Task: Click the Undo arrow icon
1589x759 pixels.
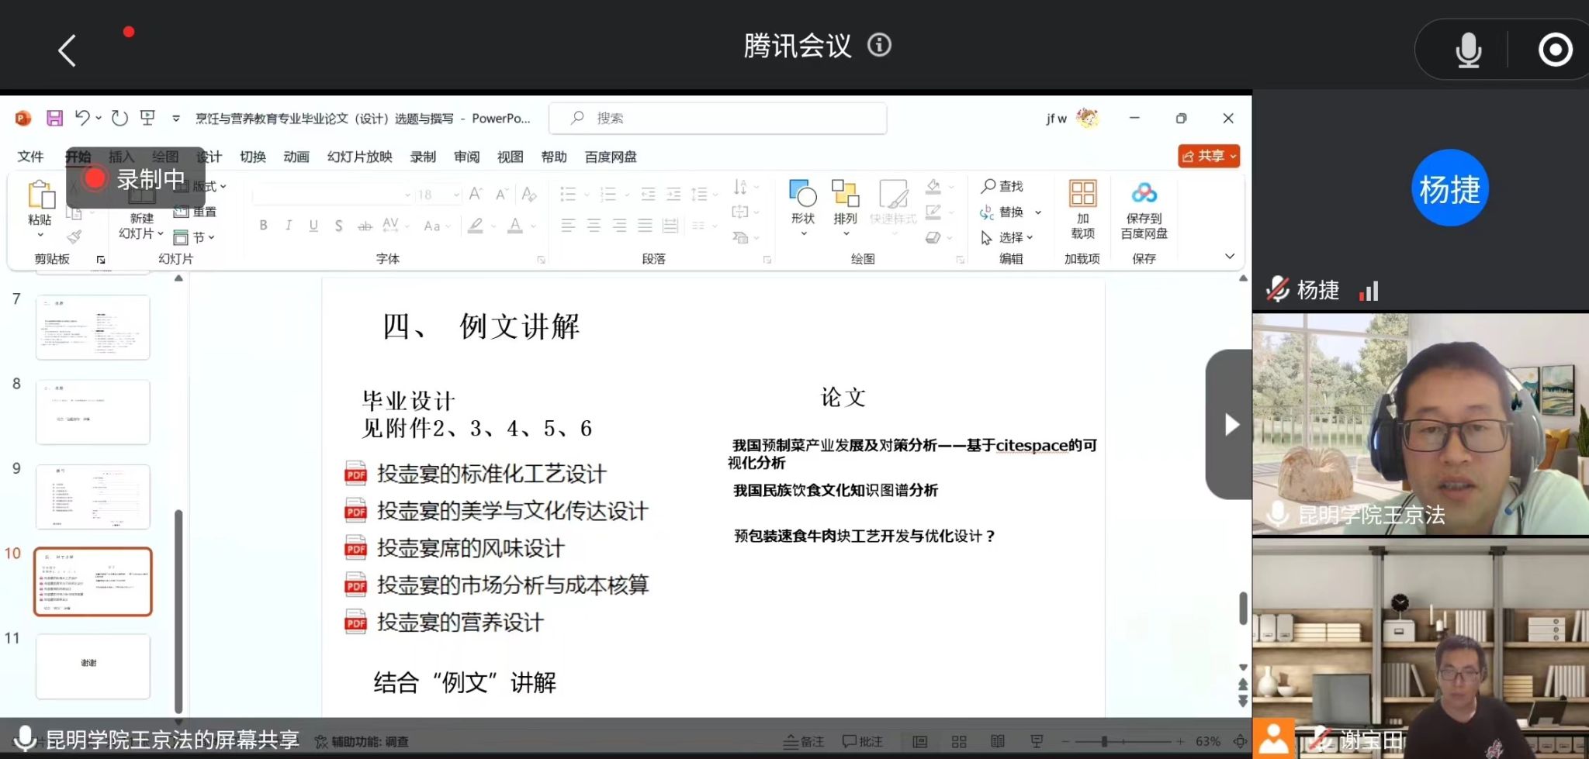Action: [x=82, y=118]
